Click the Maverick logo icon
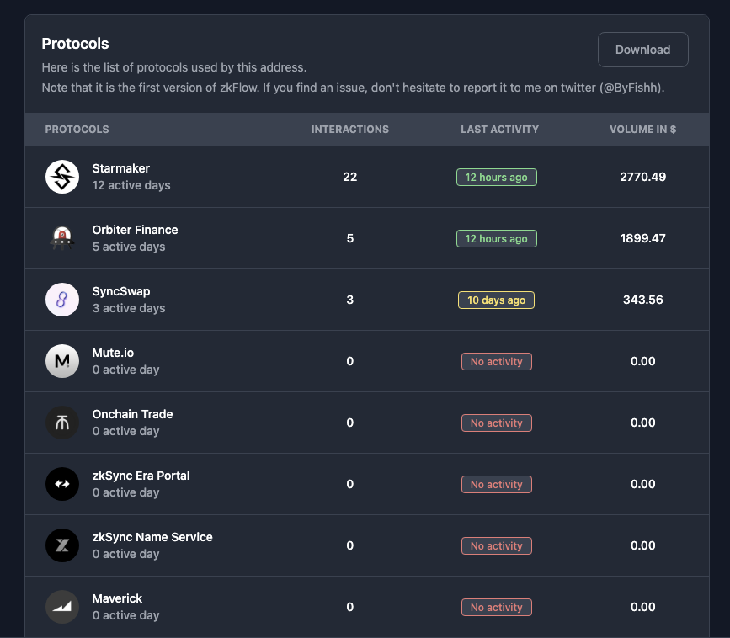Screen dimensions: 730x638 [x=62, y=607]
